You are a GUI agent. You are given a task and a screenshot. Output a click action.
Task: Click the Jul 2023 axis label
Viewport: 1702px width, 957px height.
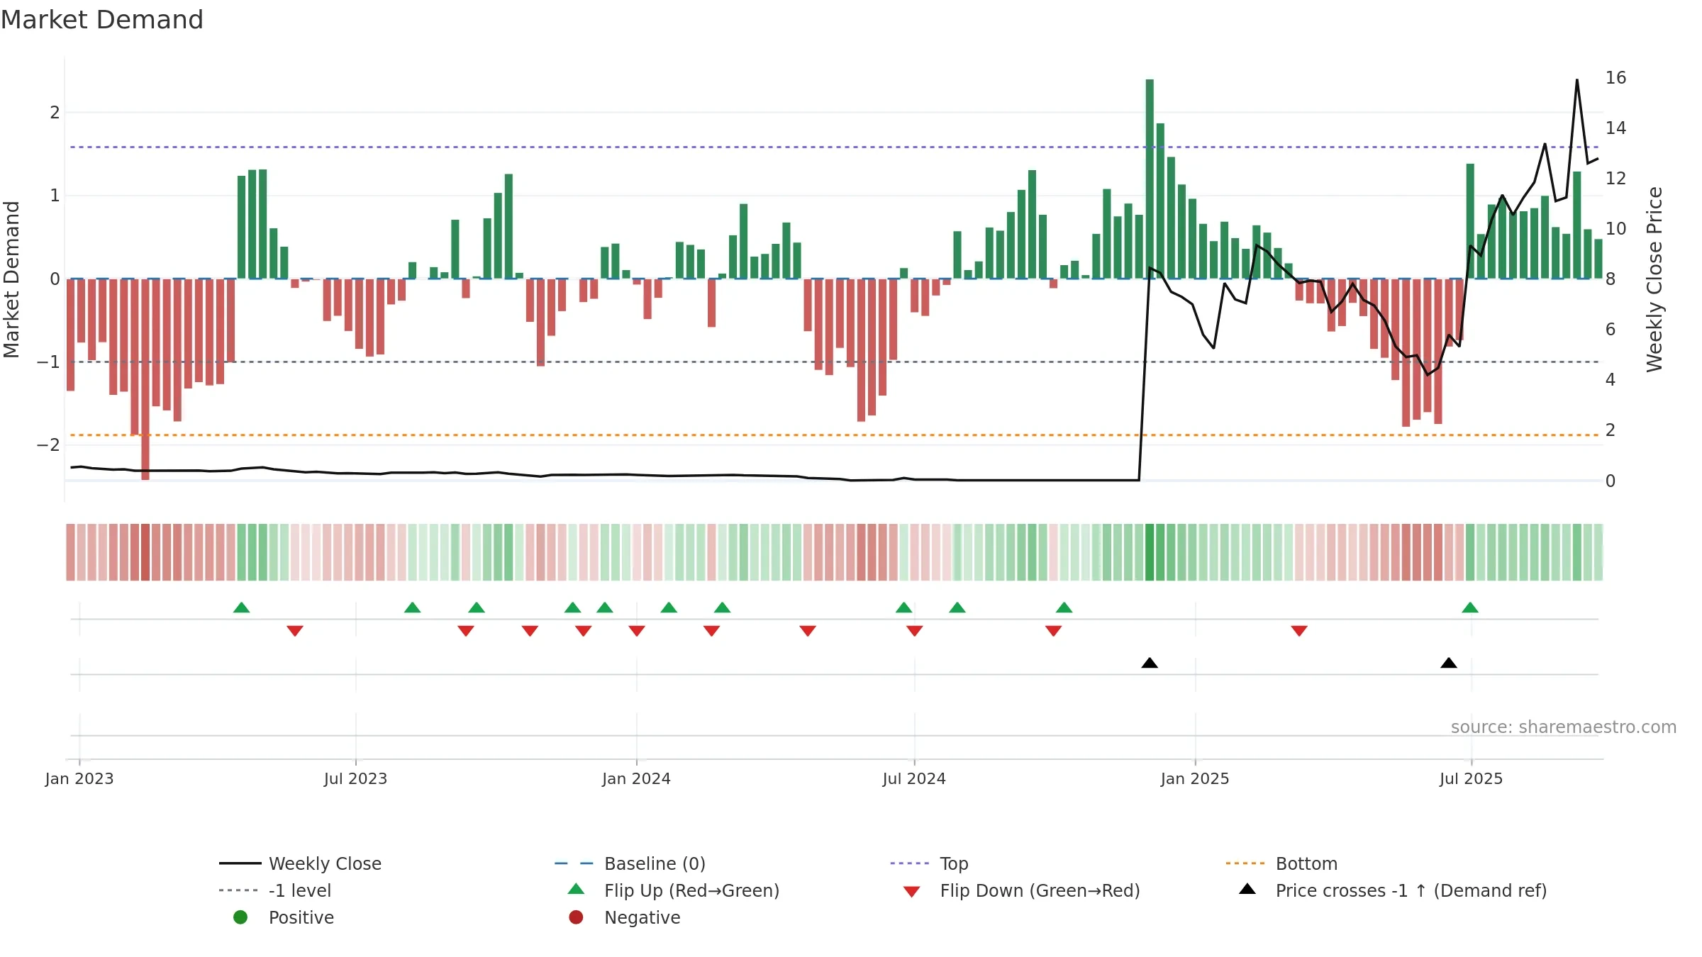click(x=356, y=779)
